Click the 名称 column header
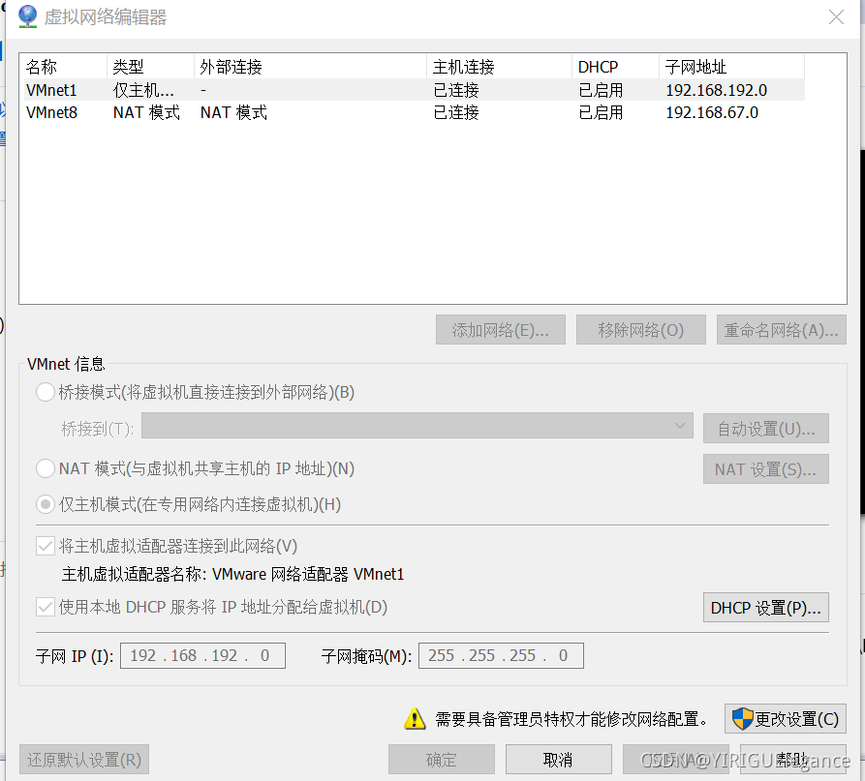The image size is (865, 781). [42, 66]
